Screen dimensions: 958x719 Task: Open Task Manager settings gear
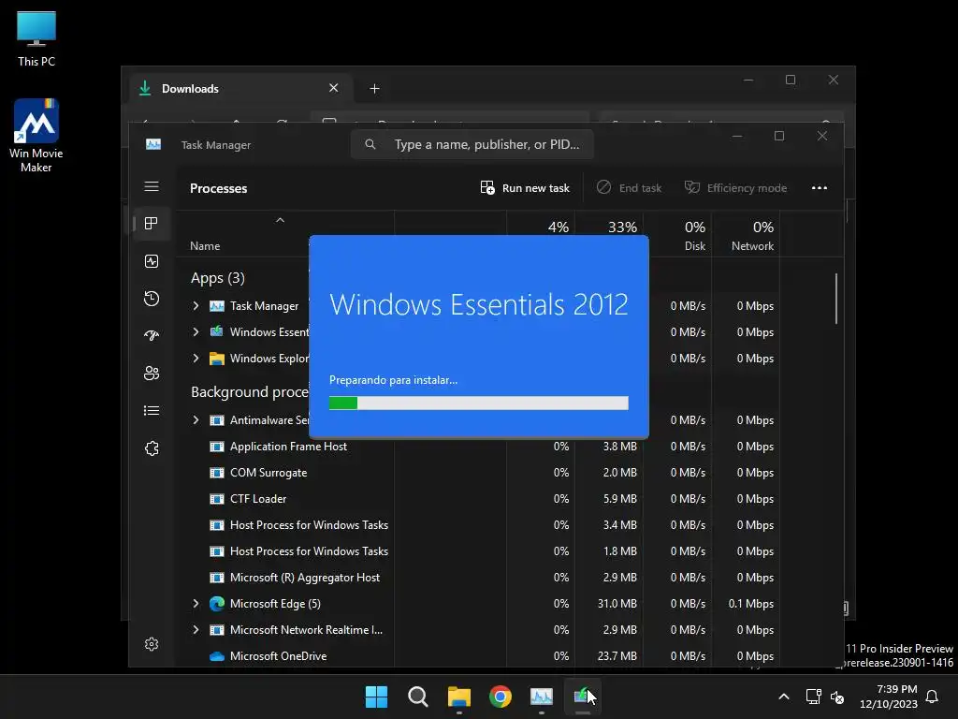click(152, 644)
